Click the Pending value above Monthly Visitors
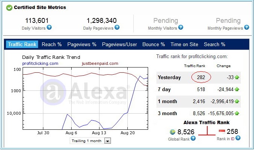Viewport: 254px width, 150px height. [165, 21]
